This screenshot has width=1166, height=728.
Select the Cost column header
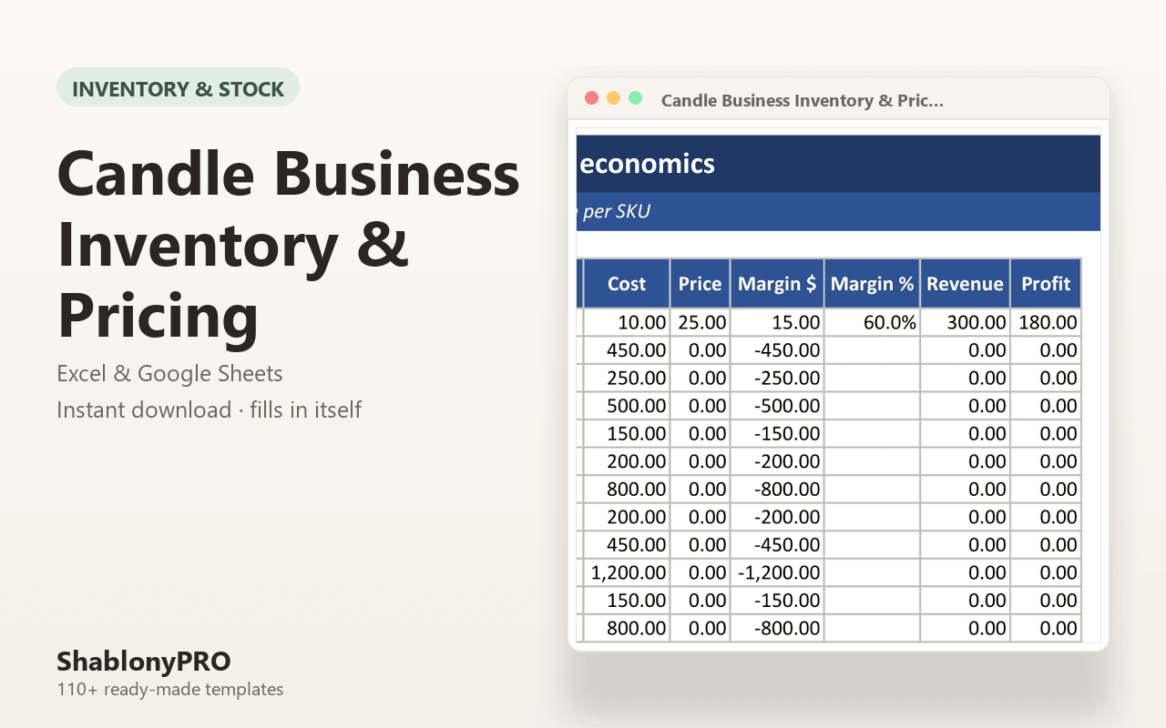click(x=627, y=283)
